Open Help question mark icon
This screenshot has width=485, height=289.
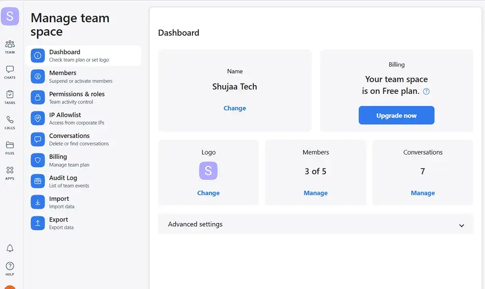(10, 268)
